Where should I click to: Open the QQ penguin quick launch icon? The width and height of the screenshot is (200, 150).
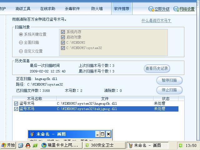tap(28, 145)
